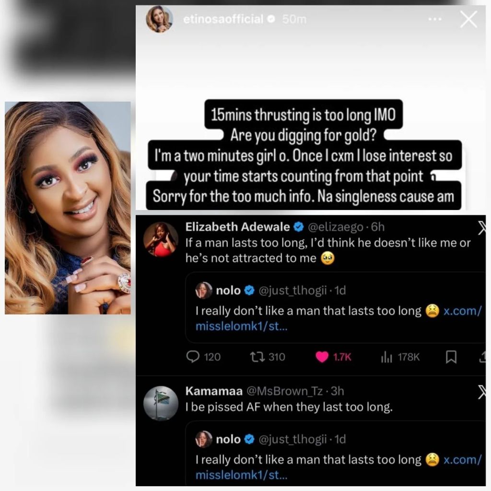Open the @MsBrown_Tz handle
Image resolution: width=491 pixels, height=491 pixels.
click(x=285, y=391)
